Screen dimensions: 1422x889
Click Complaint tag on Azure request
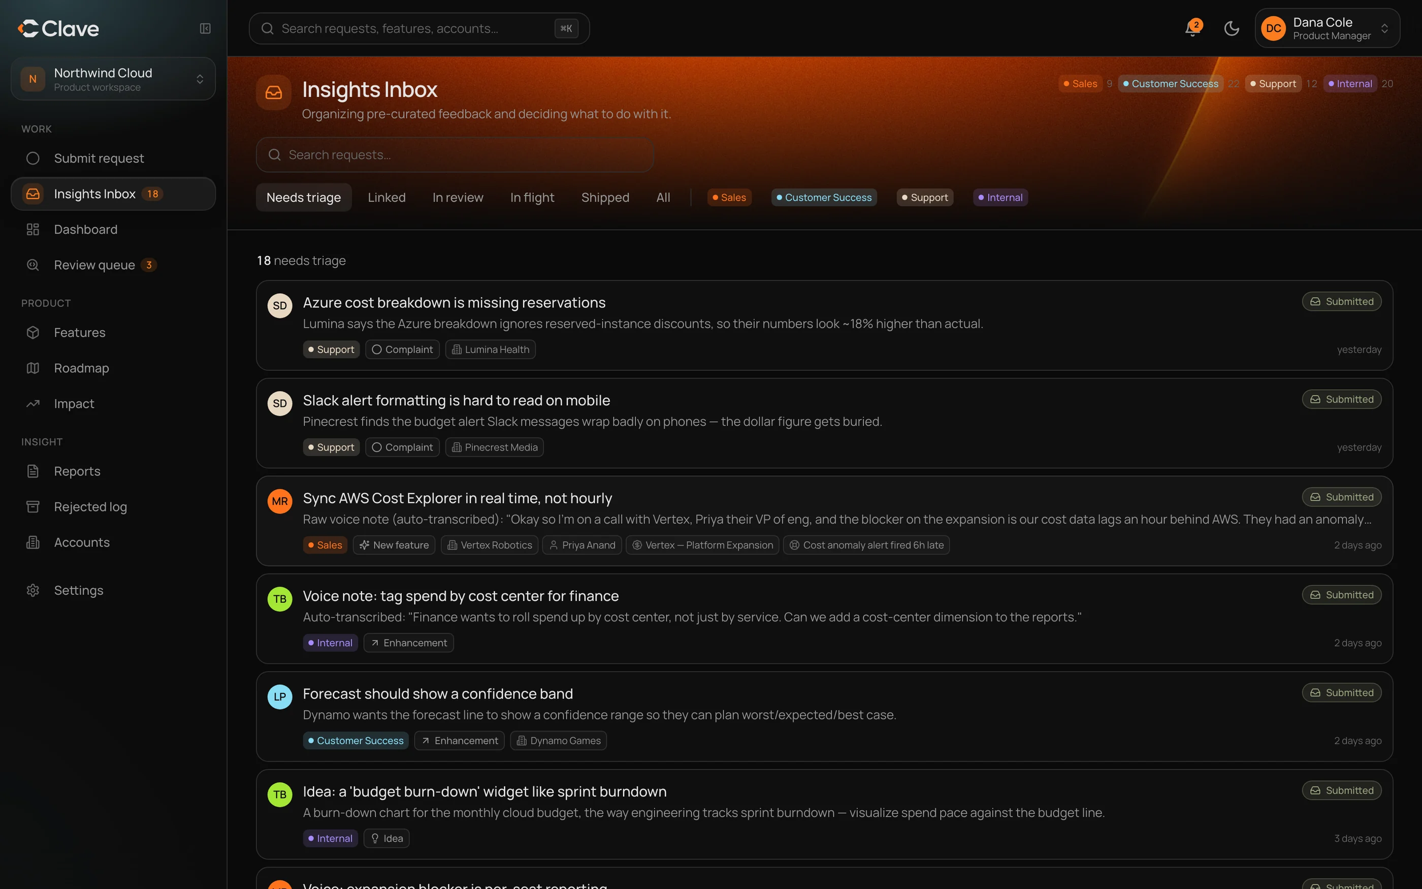[403, 350]
